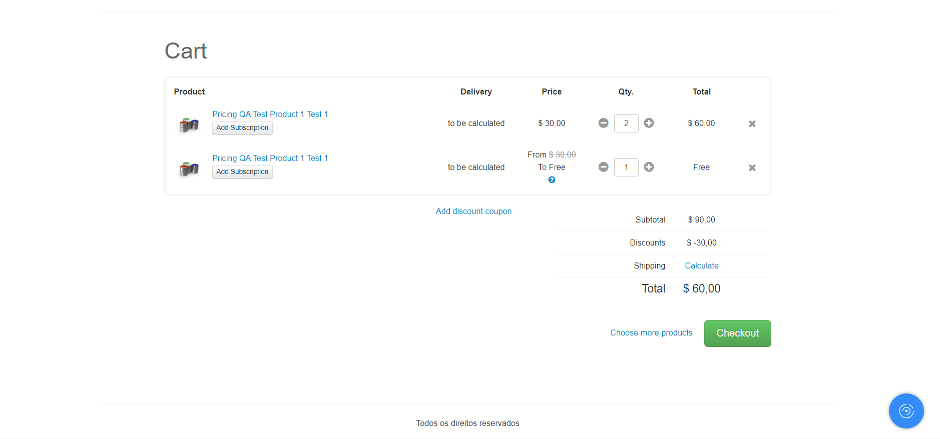Click second product thumbnail image

tap(189, 168)
